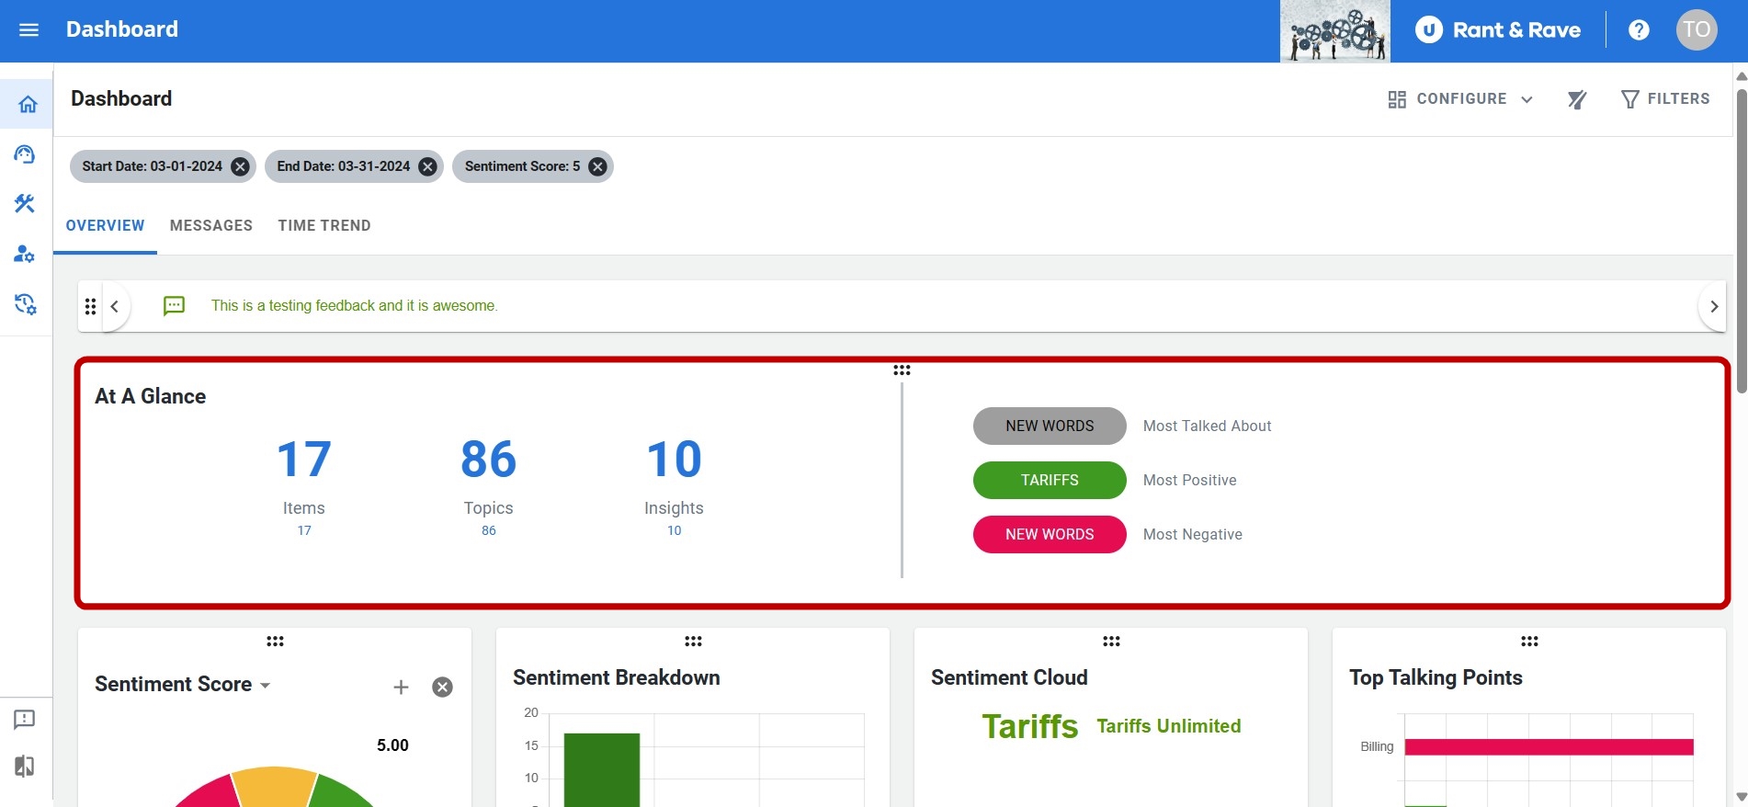Click the green TARIFFS pill
This screenshot has width=1748, height=807.
pyautogui.click(x=1049, y=481)
